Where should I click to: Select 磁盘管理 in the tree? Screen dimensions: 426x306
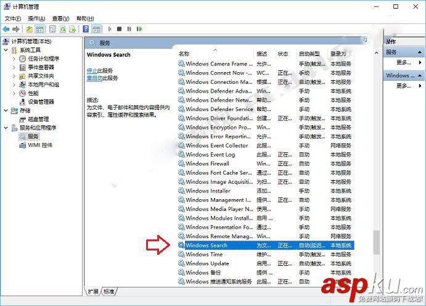[38, 119]
